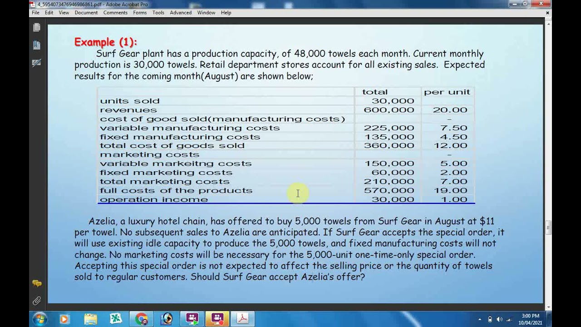Open the Comments panel icon
This screenshot has width=581, height=327.
point(37,283)
